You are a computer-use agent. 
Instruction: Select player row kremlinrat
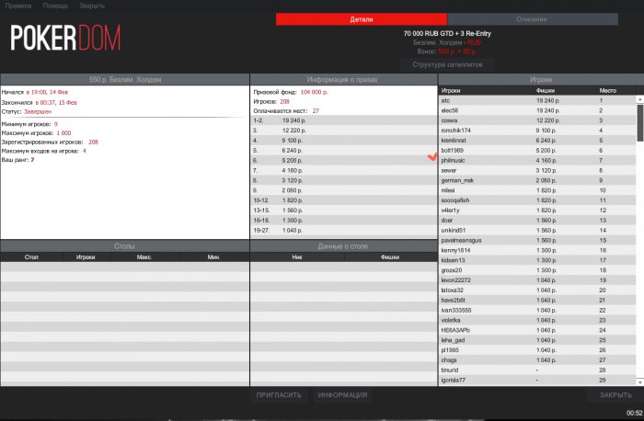[537, 141]
